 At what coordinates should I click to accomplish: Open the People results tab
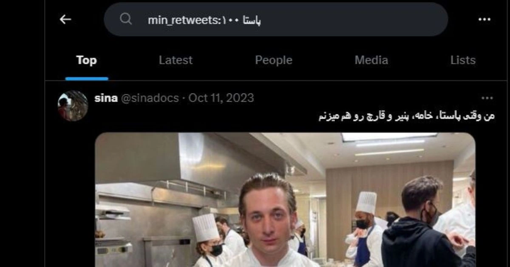pyautogui.click(x=274, y=60)
